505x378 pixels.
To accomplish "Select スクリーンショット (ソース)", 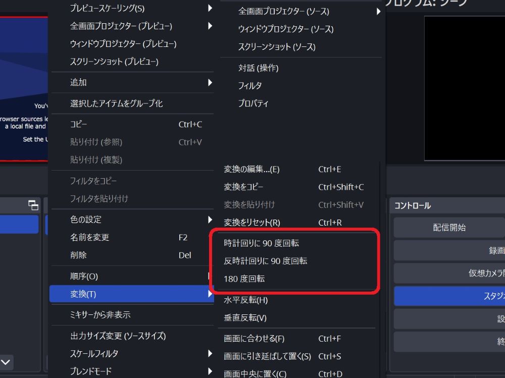I will point(301,47).
